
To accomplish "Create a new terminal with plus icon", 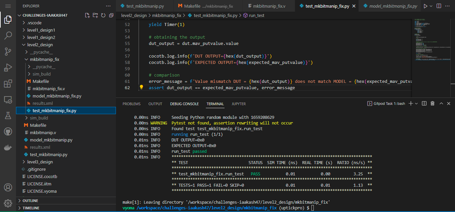I will click(x=411, y=104).
